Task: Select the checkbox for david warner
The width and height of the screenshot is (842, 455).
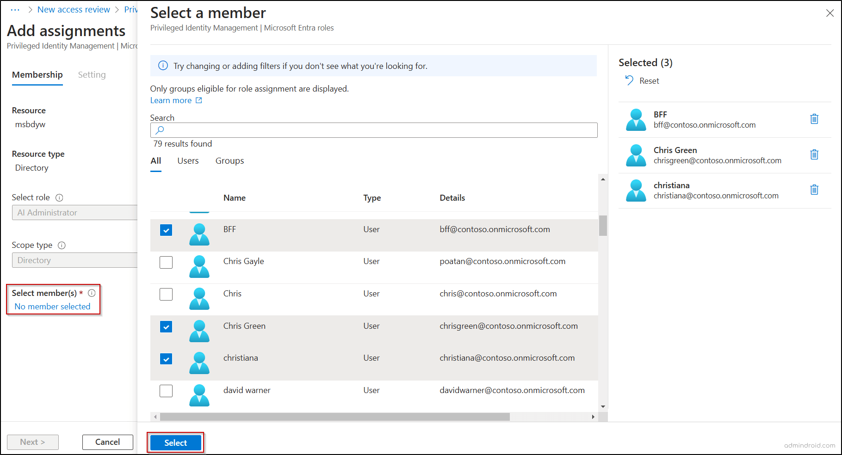Action: pyautogui.click(x=166, y=391)
